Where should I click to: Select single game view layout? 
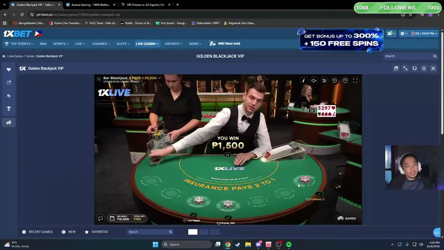pyautogui.click(x=193, y=232)
